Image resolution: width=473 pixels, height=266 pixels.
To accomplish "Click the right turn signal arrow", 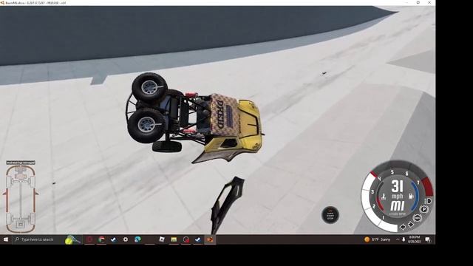I will point(411,225).
